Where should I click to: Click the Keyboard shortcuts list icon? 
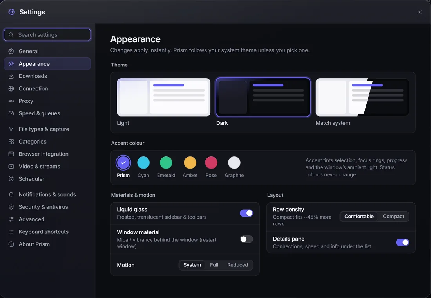pyautogui.click(x=11, y=232)
